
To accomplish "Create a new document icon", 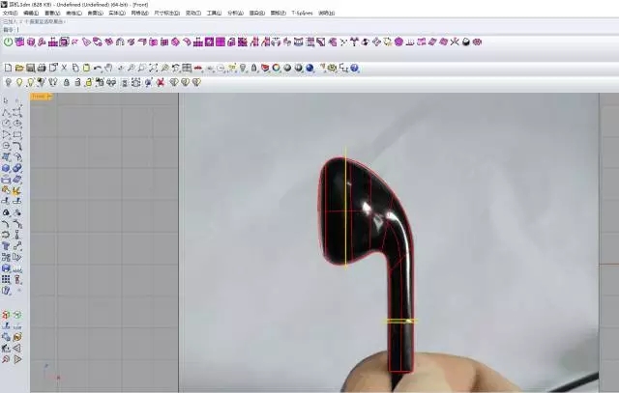I will tap(8, 69).
